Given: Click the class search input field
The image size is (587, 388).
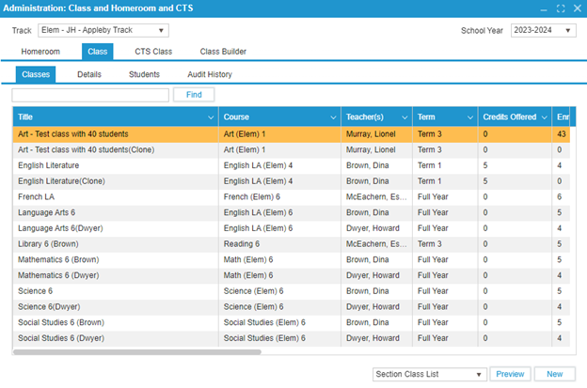Looking at the screenshot, I should click(x=90, y=95).
